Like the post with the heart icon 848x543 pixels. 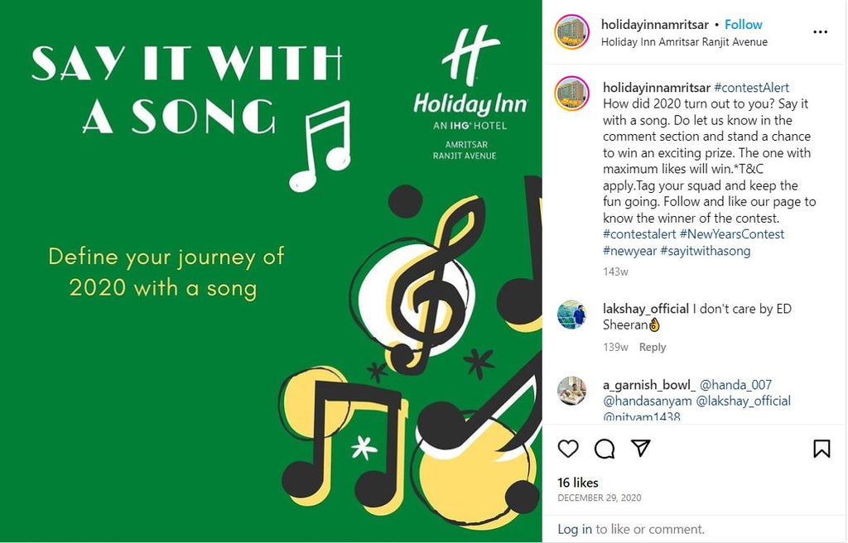point(568,449)
